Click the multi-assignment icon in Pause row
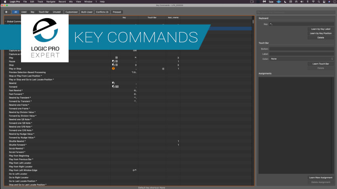 coord(113,61)
